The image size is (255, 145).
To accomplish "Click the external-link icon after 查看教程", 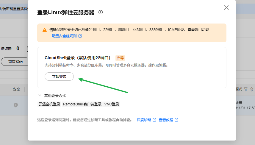I will pyautogui.click(x=176, y=120).
